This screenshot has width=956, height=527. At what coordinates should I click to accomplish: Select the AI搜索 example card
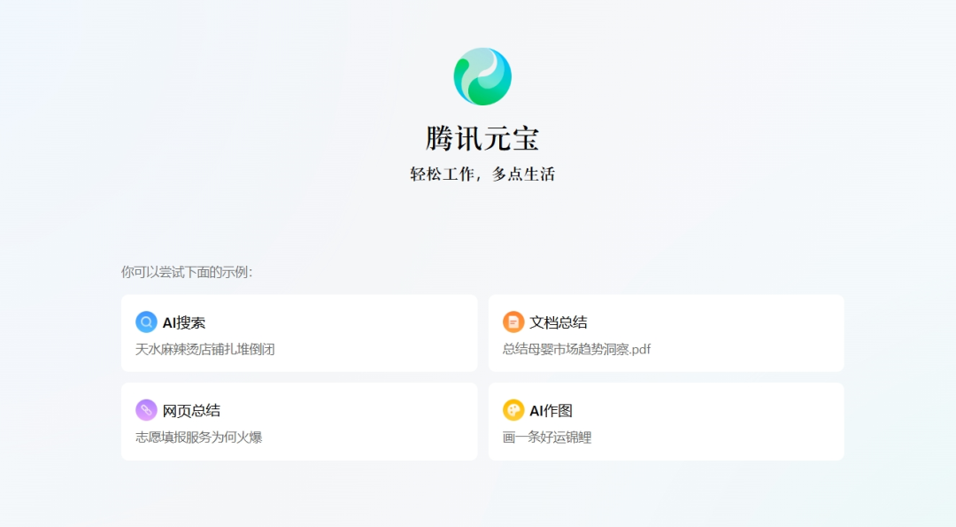click(298, 334)
